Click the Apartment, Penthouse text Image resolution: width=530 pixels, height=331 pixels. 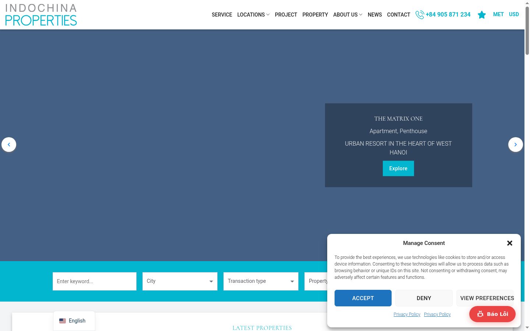[x=398, y=131]
